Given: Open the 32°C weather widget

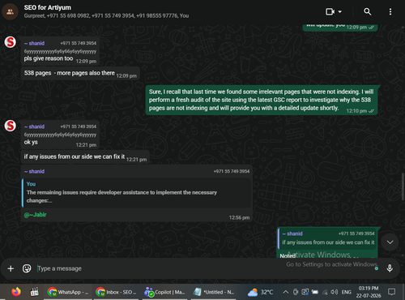Looking at the screenshot, I should (260, 292).
